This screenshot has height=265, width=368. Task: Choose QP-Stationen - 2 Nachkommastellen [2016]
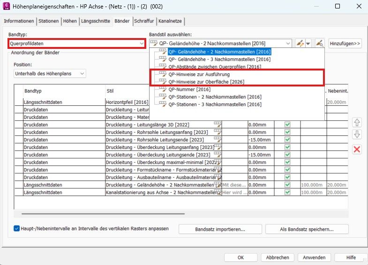click(215, 97)
